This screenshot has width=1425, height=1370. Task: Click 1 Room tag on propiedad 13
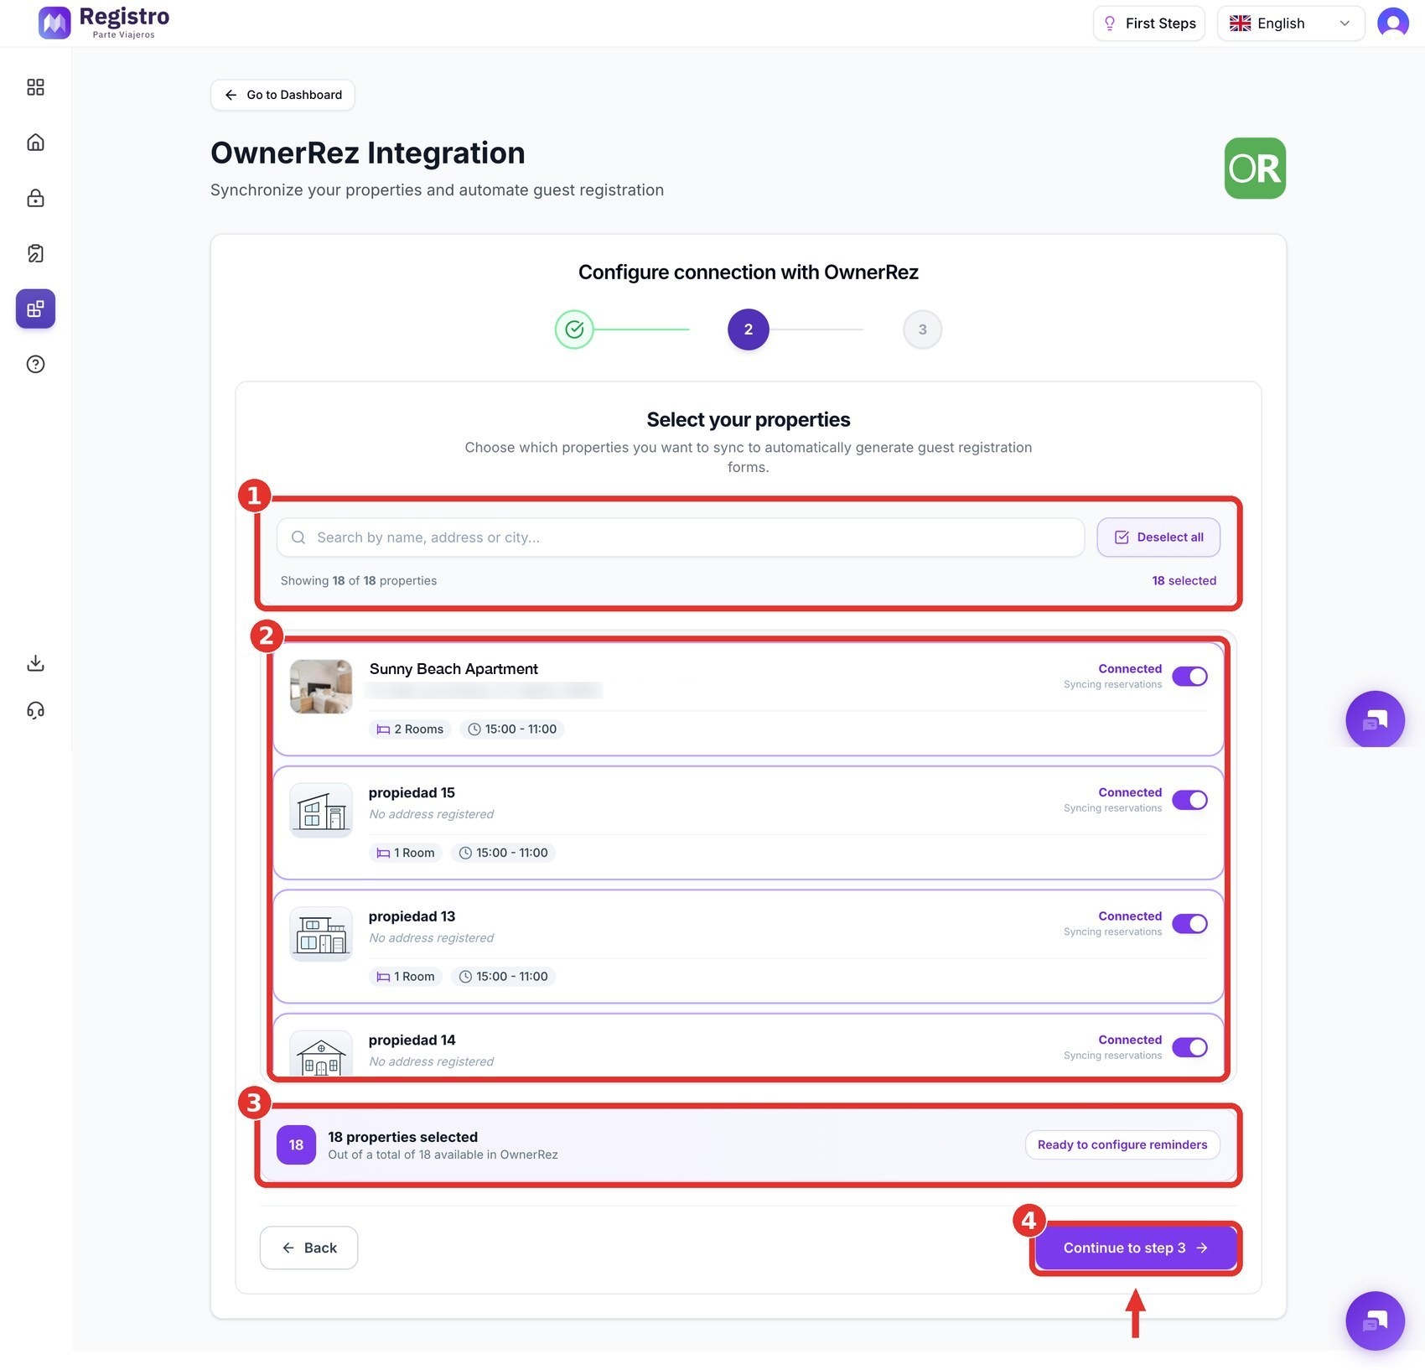click(406, 977)
